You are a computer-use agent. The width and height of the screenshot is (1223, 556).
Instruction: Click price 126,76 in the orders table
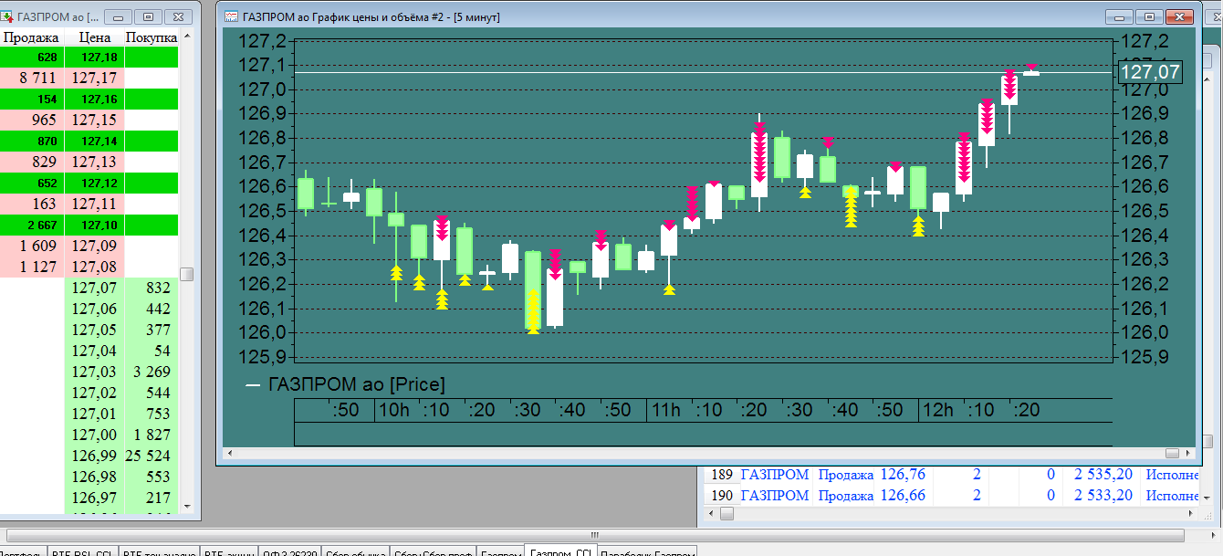pyautogui.click(x=902, y=475)
